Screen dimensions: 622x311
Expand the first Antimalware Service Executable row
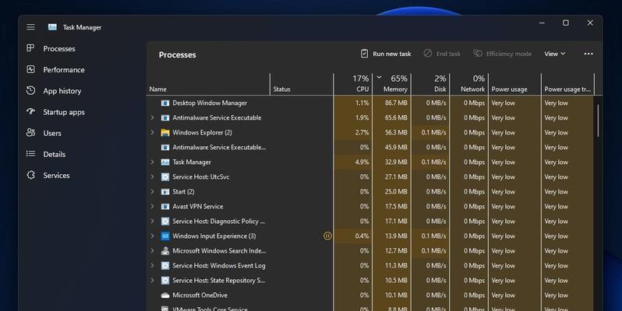pos(152,117)
